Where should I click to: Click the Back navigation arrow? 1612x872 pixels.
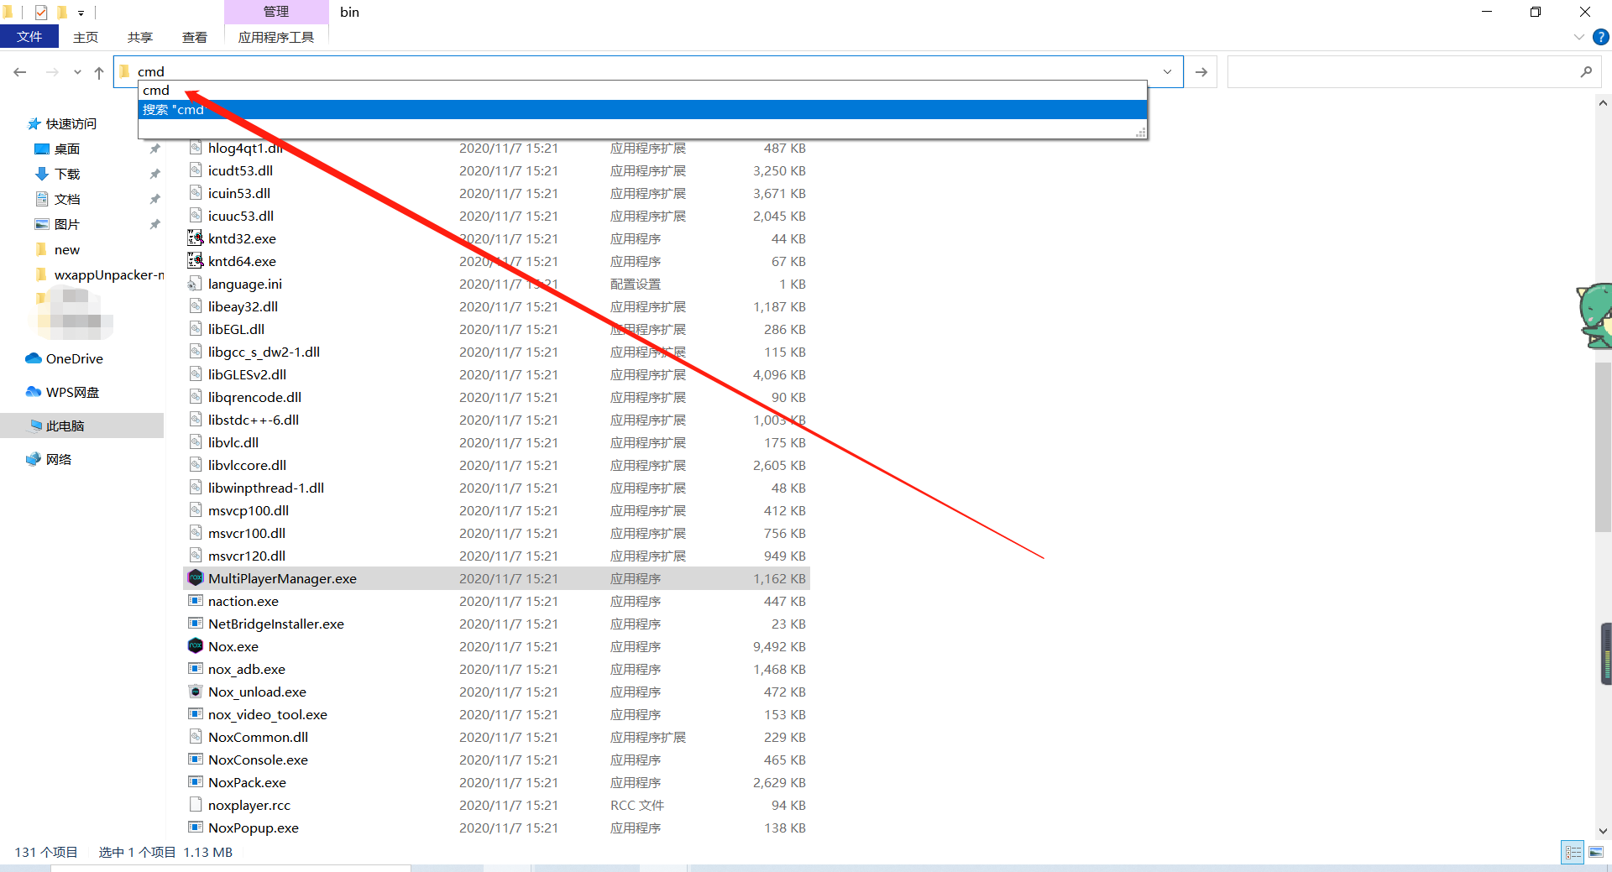point(20,72)
